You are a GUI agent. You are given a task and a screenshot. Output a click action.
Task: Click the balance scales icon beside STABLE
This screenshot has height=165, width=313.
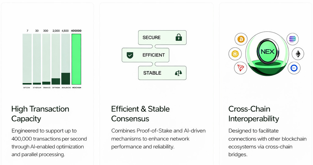click(178, 73)
